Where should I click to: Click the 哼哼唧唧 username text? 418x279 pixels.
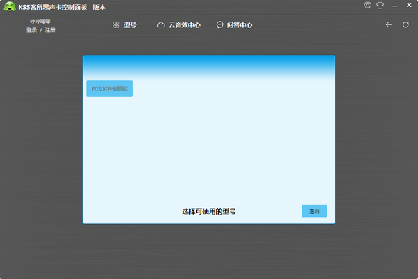(40, 22)
